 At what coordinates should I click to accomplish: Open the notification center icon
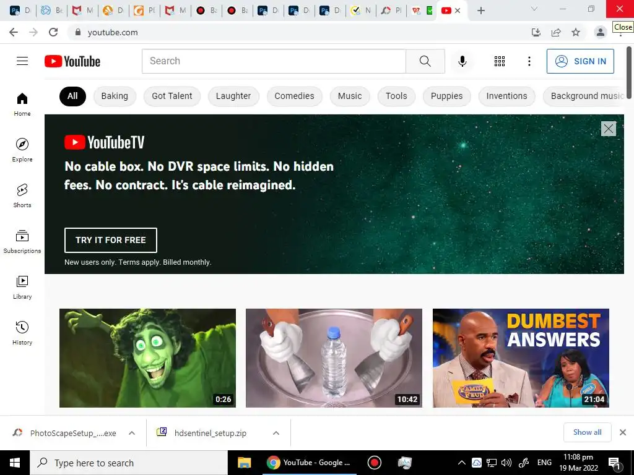click(614, 463)
